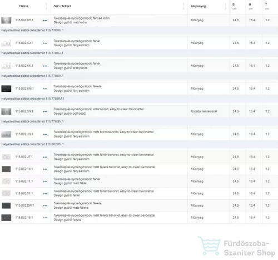Open the three-dot menu for 115.882.KH.1
Image resolution: width=278 pixels, height=260 pixels.
coord(45,21)
